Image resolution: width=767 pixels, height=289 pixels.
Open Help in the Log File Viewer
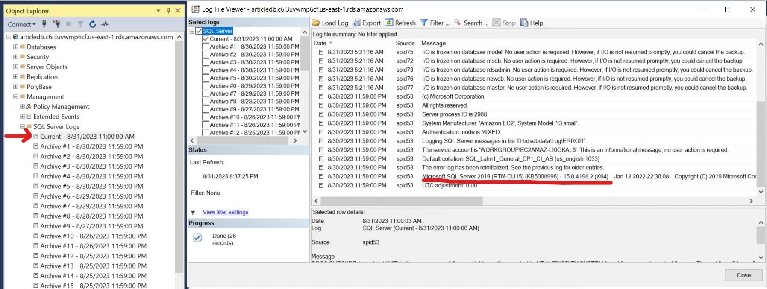(532, 23)
